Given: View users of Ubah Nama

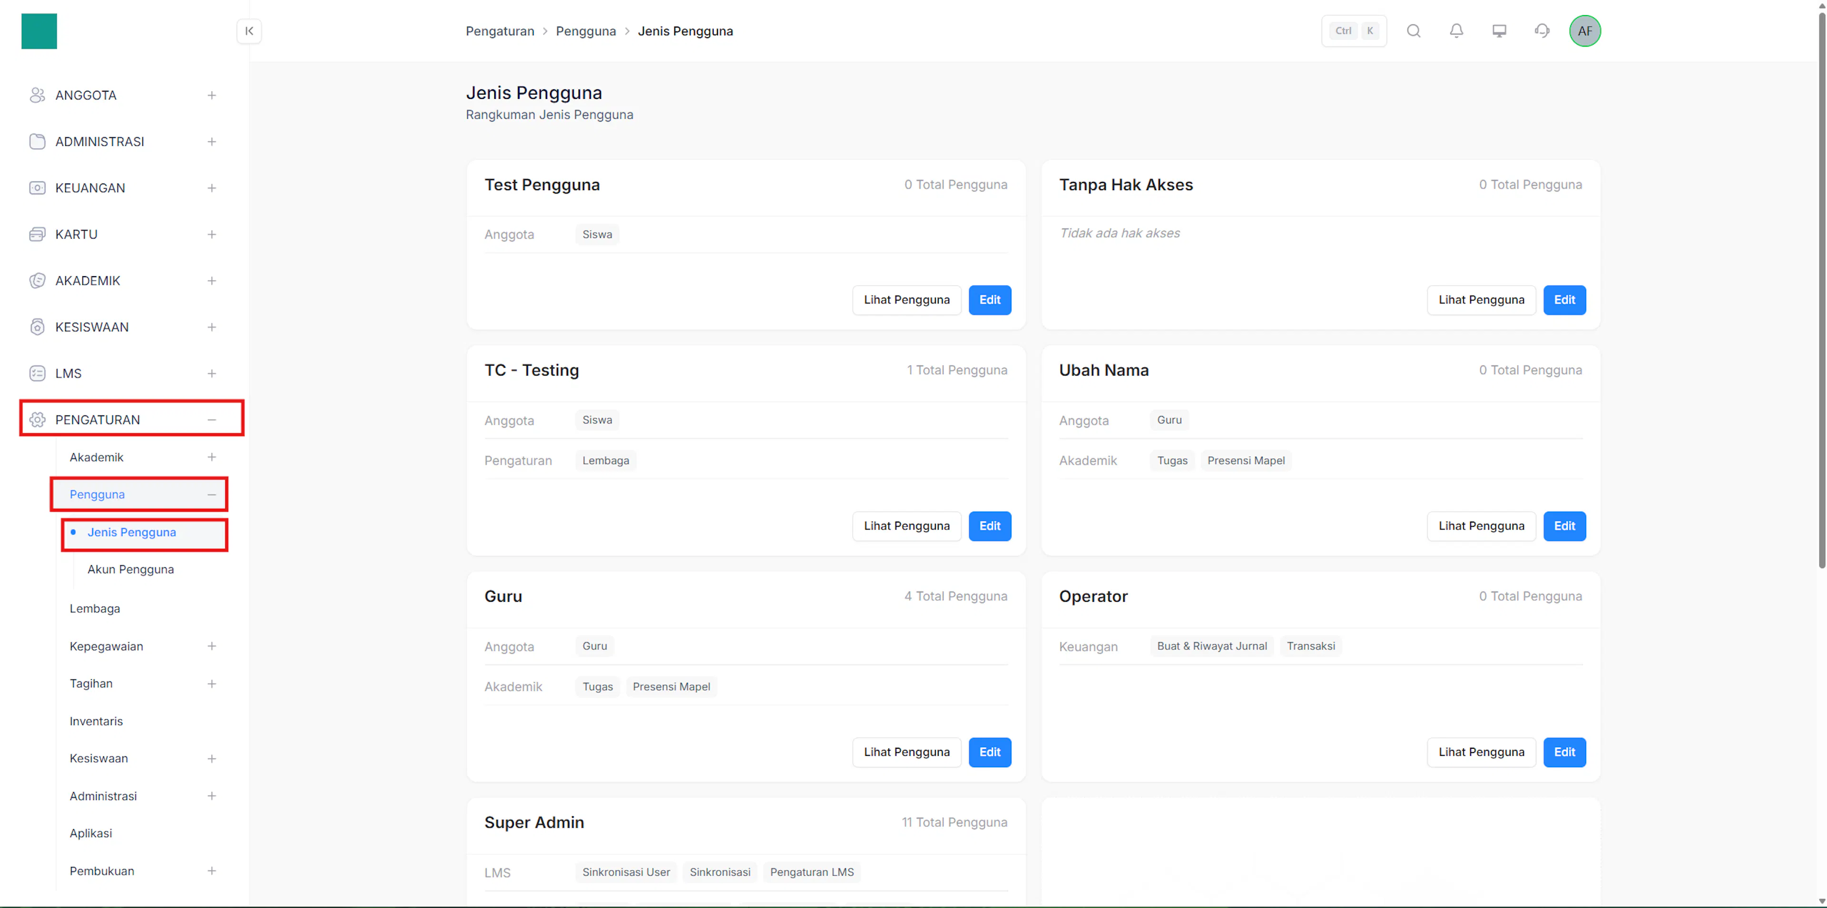Looking at the screenshot, I should click(x=1481, y=526).
